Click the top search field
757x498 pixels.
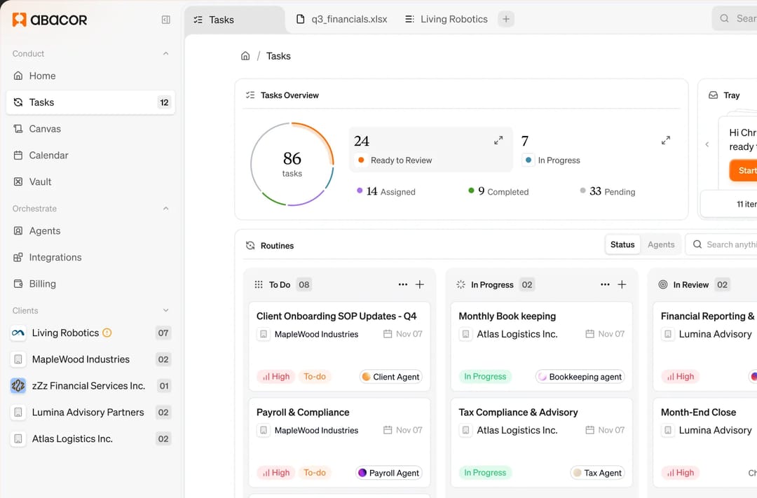point(735,18)
